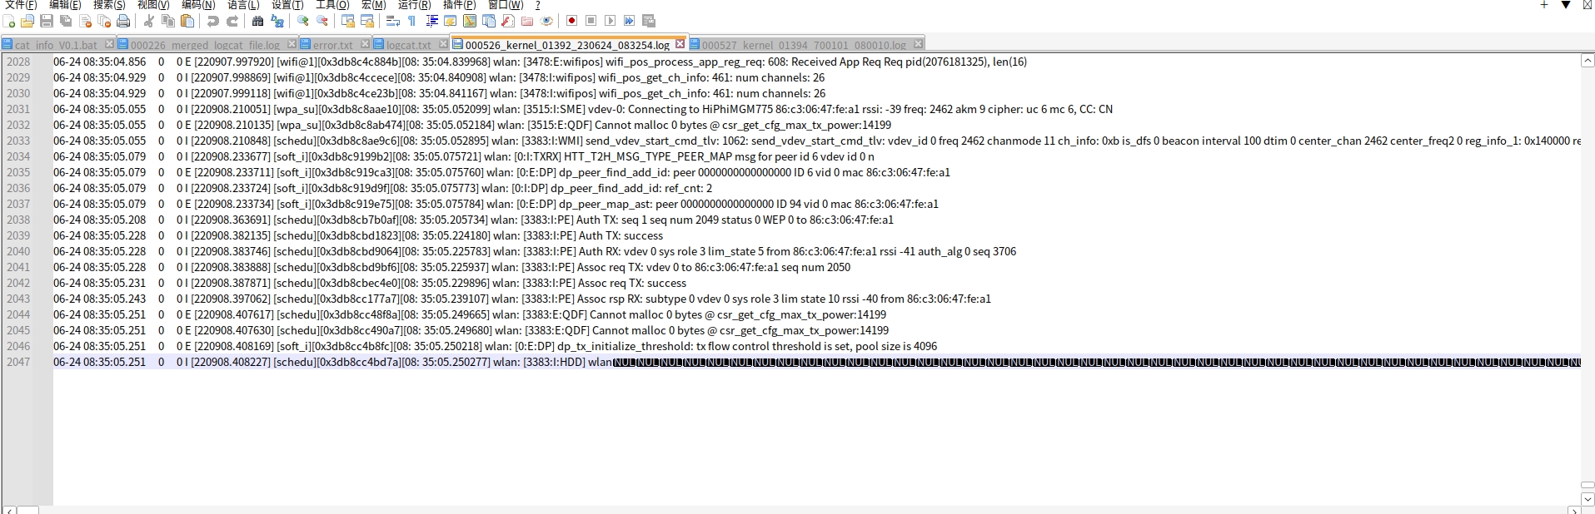Run macro multiple times icon
Image resolution: width=1595 pixels, height=514 pixels.
630,21
